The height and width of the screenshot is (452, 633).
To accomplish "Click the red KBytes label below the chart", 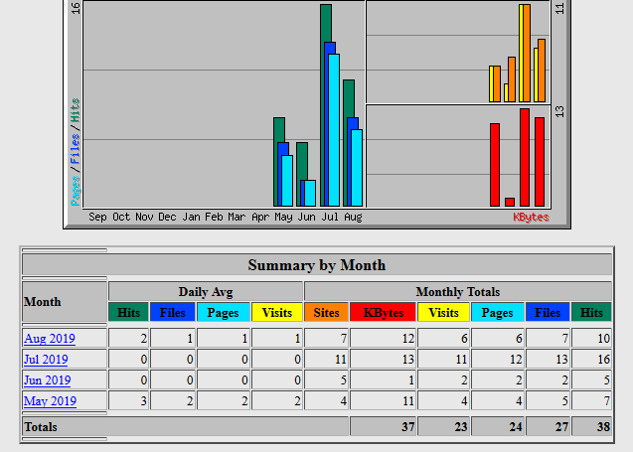I will click(x=530, y=217).
